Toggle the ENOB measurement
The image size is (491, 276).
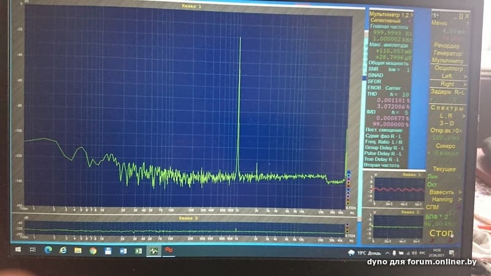[x=374, y=88]
